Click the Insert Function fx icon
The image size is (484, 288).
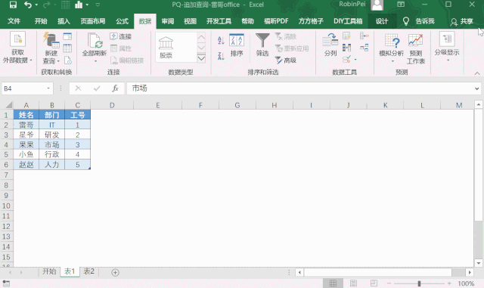pos(115,88)
